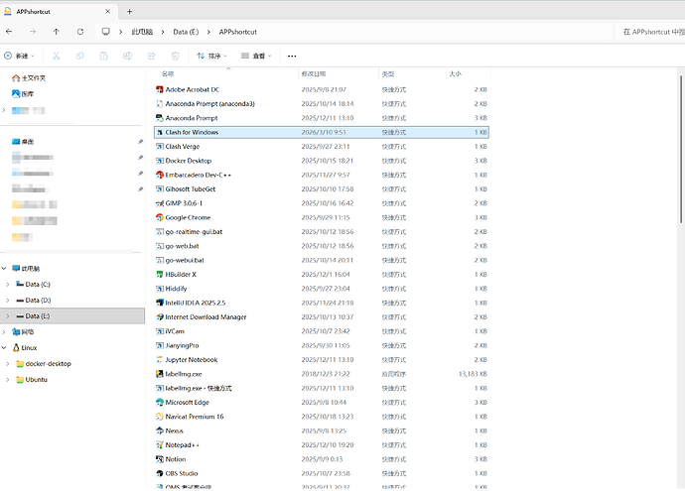Select the Internet Download Manager icon

point(160,317)
